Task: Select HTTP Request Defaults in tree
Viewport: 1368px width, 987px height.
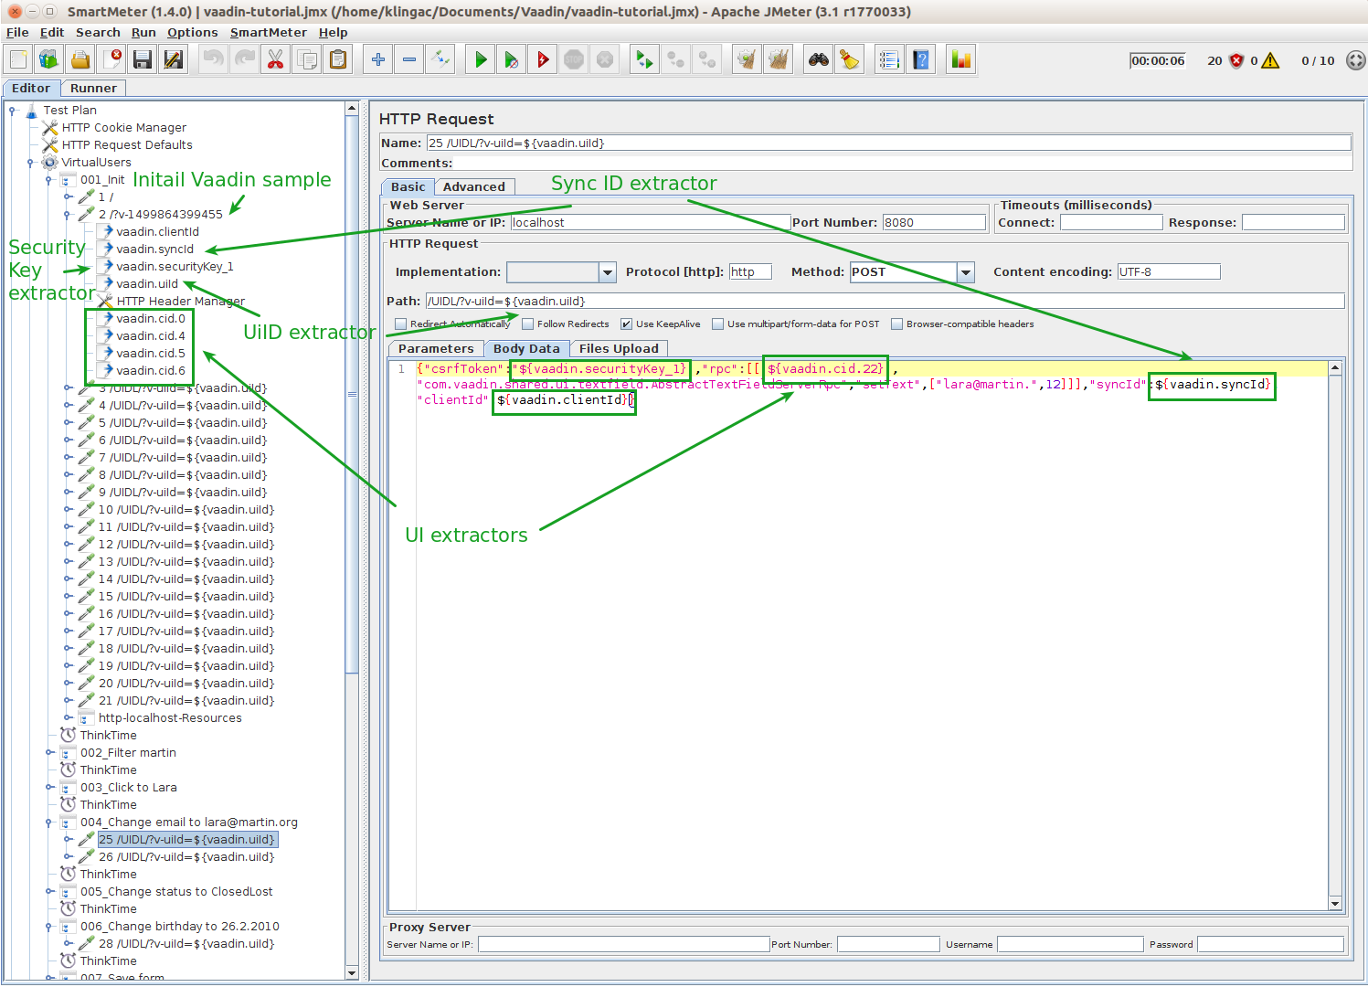Action: pyautogui.click(x=127, y=145)
